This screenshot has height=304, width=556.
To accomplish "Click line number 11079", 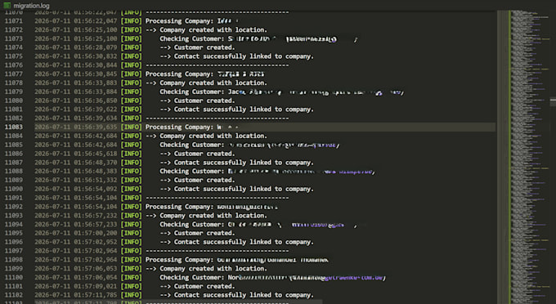I will pos(13,92).
